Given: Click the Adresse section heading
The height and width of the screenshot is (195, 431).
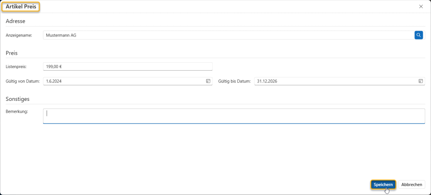Looking at the screenshot, I should point(16,21).
